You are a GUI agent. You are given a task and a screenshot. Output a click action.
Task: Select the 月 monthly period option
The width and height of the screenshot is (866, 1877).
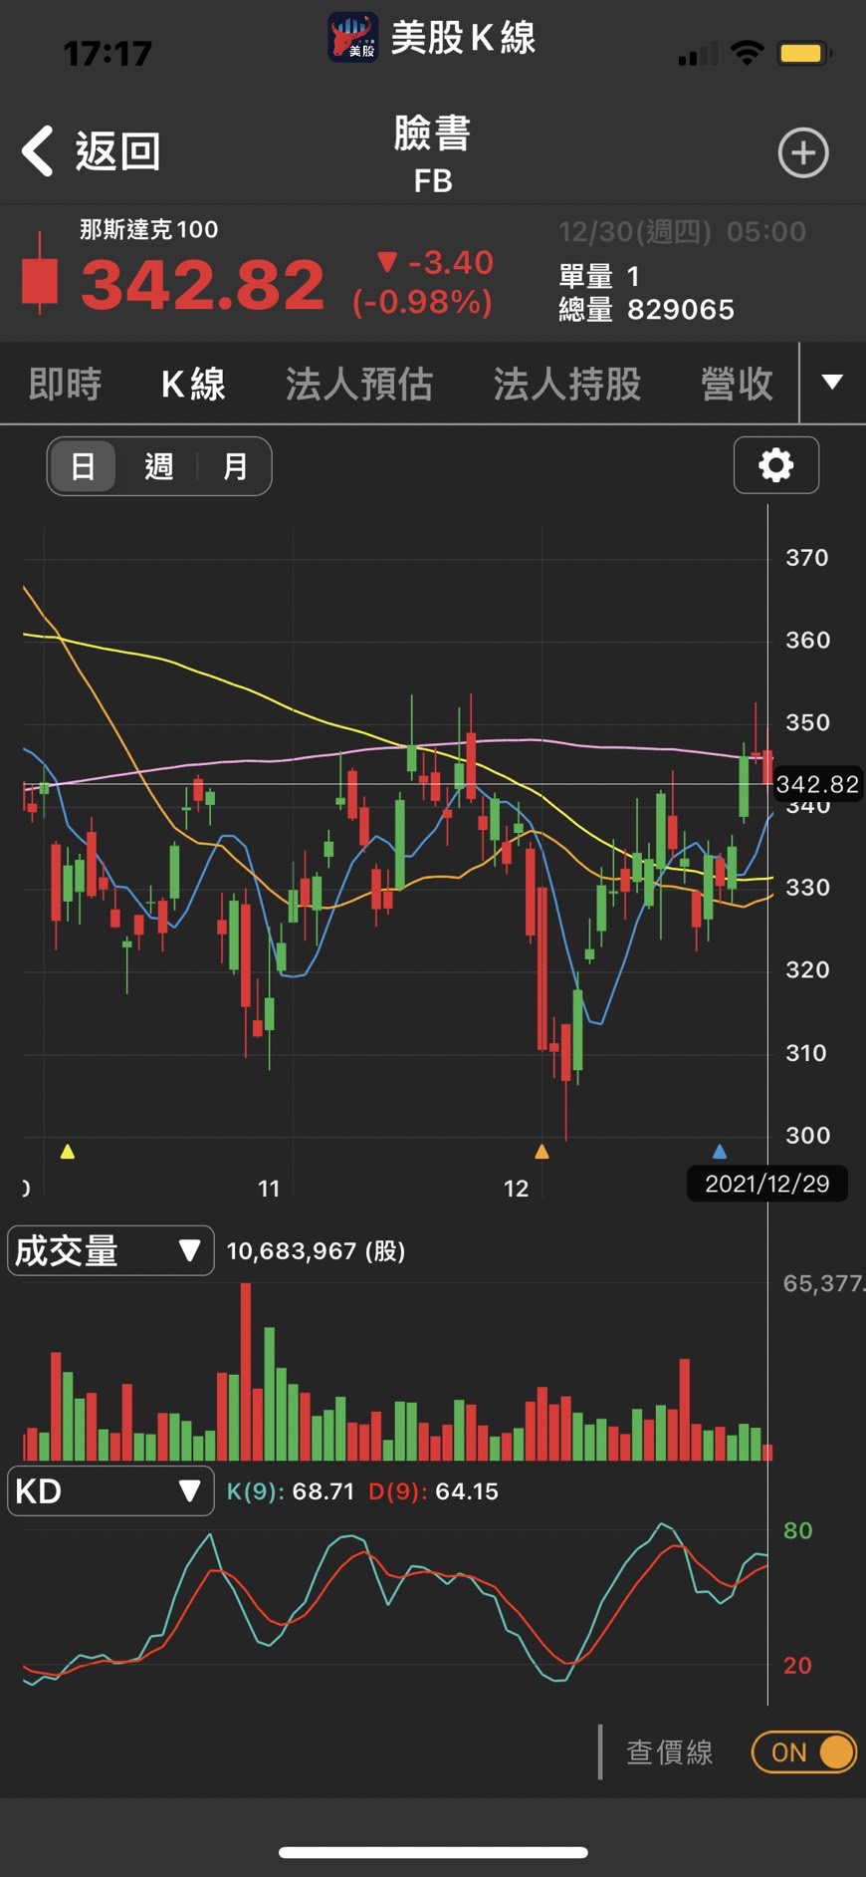point(235,466)
